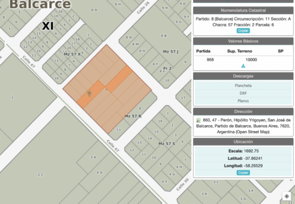295x204 pixels.
Task: Toggle the Ubicación panel header
Action: [x=243, y=142]
